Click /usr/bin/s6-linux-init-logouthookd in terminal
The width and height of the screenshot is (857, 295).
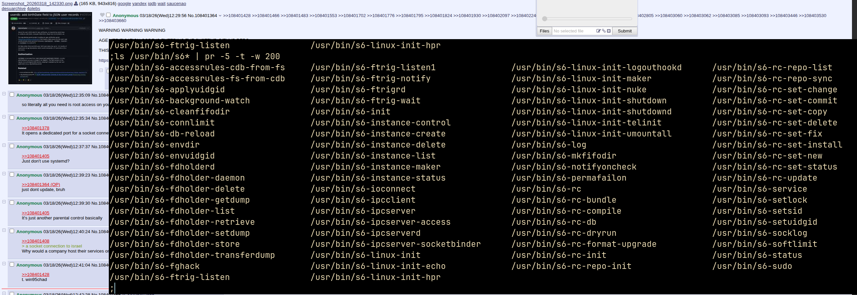coord(597,68)
